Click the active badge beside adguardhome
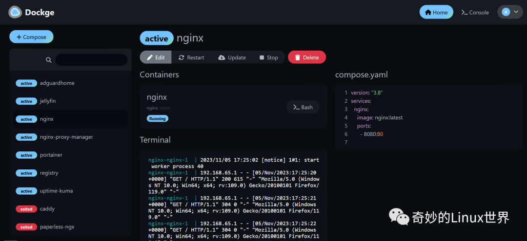 pos(26,83)
